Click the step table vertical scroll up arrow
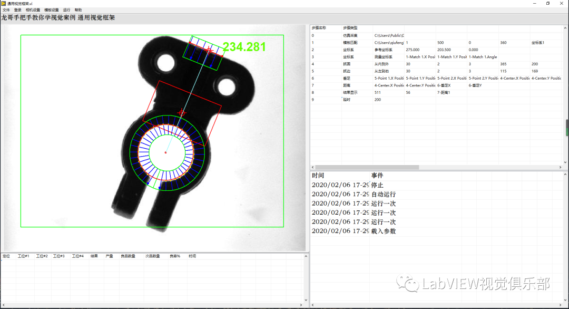 click(566, 26)
